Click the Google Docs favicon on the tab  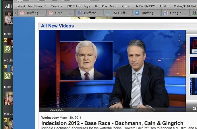[x=165, y=13]
